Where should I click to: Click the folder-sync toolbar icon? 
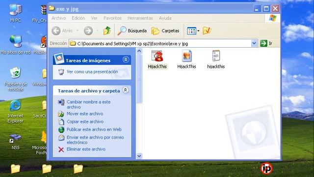[207, 30]
